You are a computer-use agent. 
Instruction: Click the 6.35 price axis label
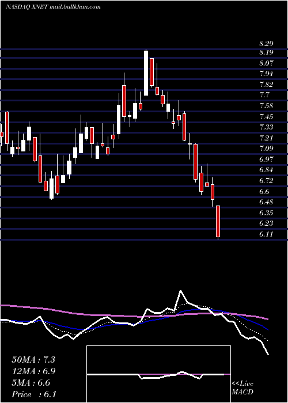(266, 213)
